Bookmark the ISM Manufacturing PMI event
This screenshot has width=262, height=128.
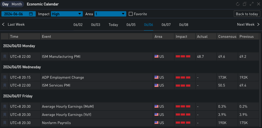pyautogui.click(x=5, y=56)
